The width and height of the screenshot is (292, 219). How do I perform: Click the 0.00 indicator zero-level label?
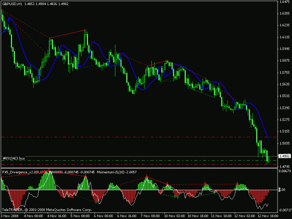(x=282, y=190)
